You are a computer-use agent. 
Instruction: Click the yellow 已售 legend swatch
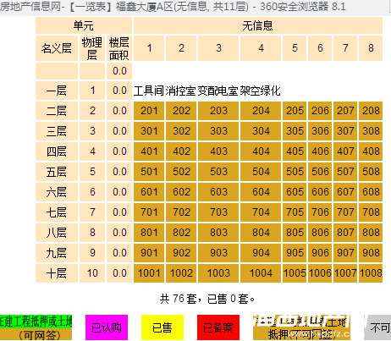(x=162, y=327)
